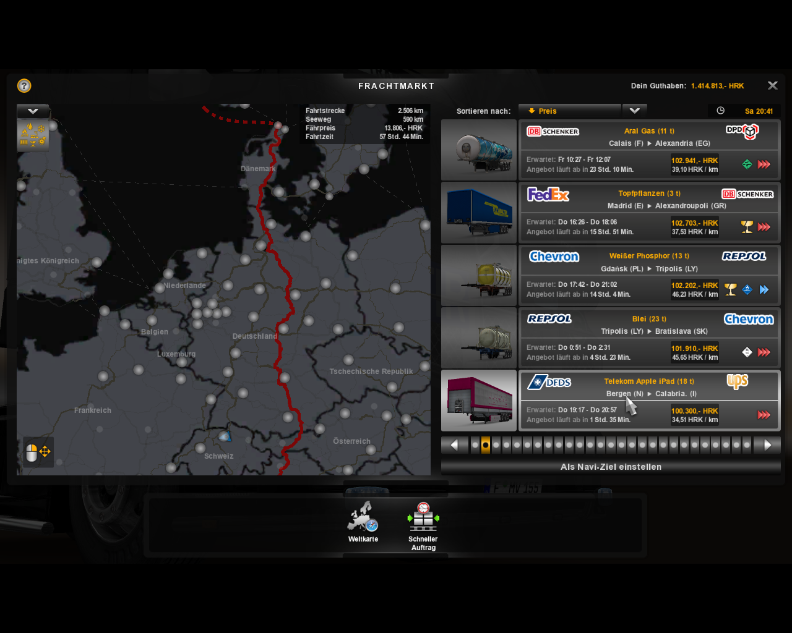Select the white tank trailer thumbnail
792x633 pixels.
coord(479,338)
